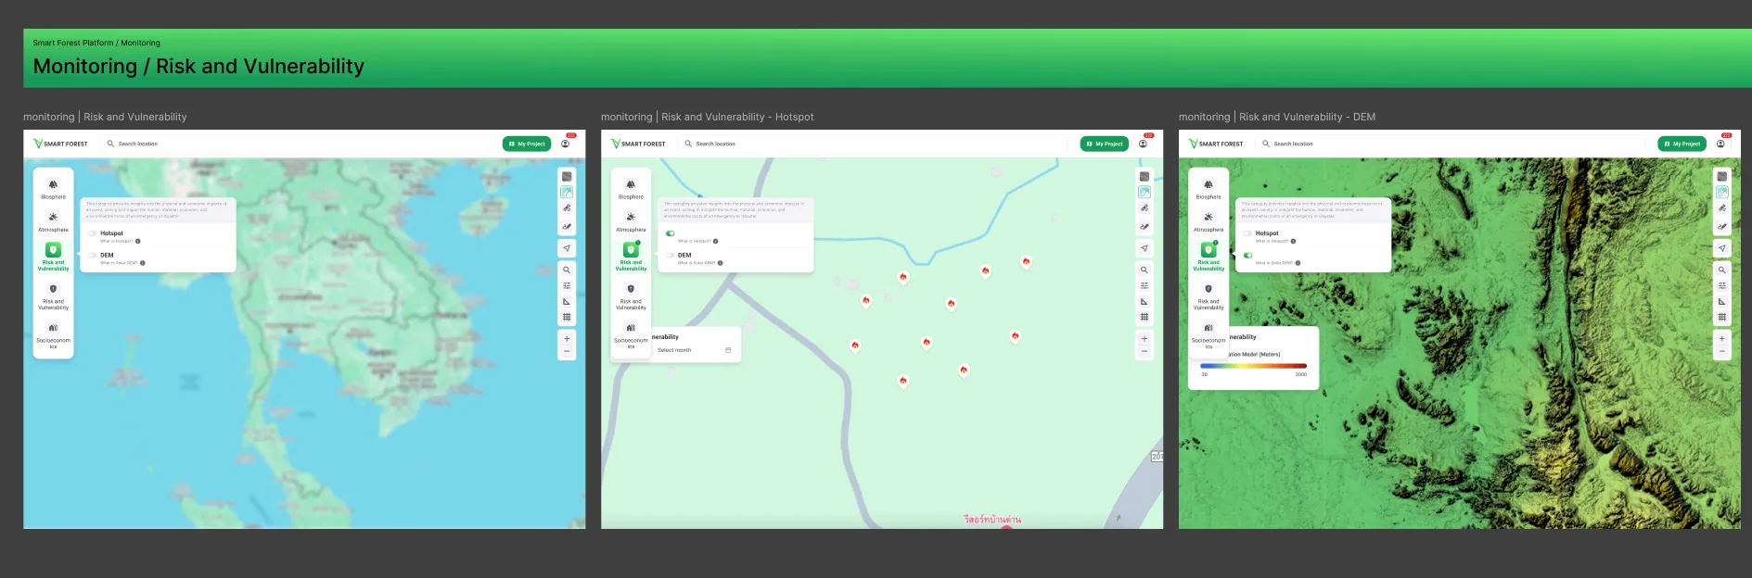
Task: Click My Project button in the first frame
Action: (527, 144)
